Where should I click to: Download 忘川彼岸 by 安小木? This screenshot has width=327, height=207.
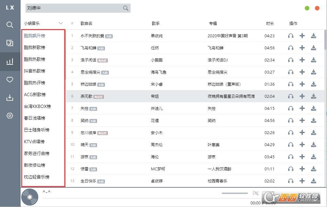(314, 133)
